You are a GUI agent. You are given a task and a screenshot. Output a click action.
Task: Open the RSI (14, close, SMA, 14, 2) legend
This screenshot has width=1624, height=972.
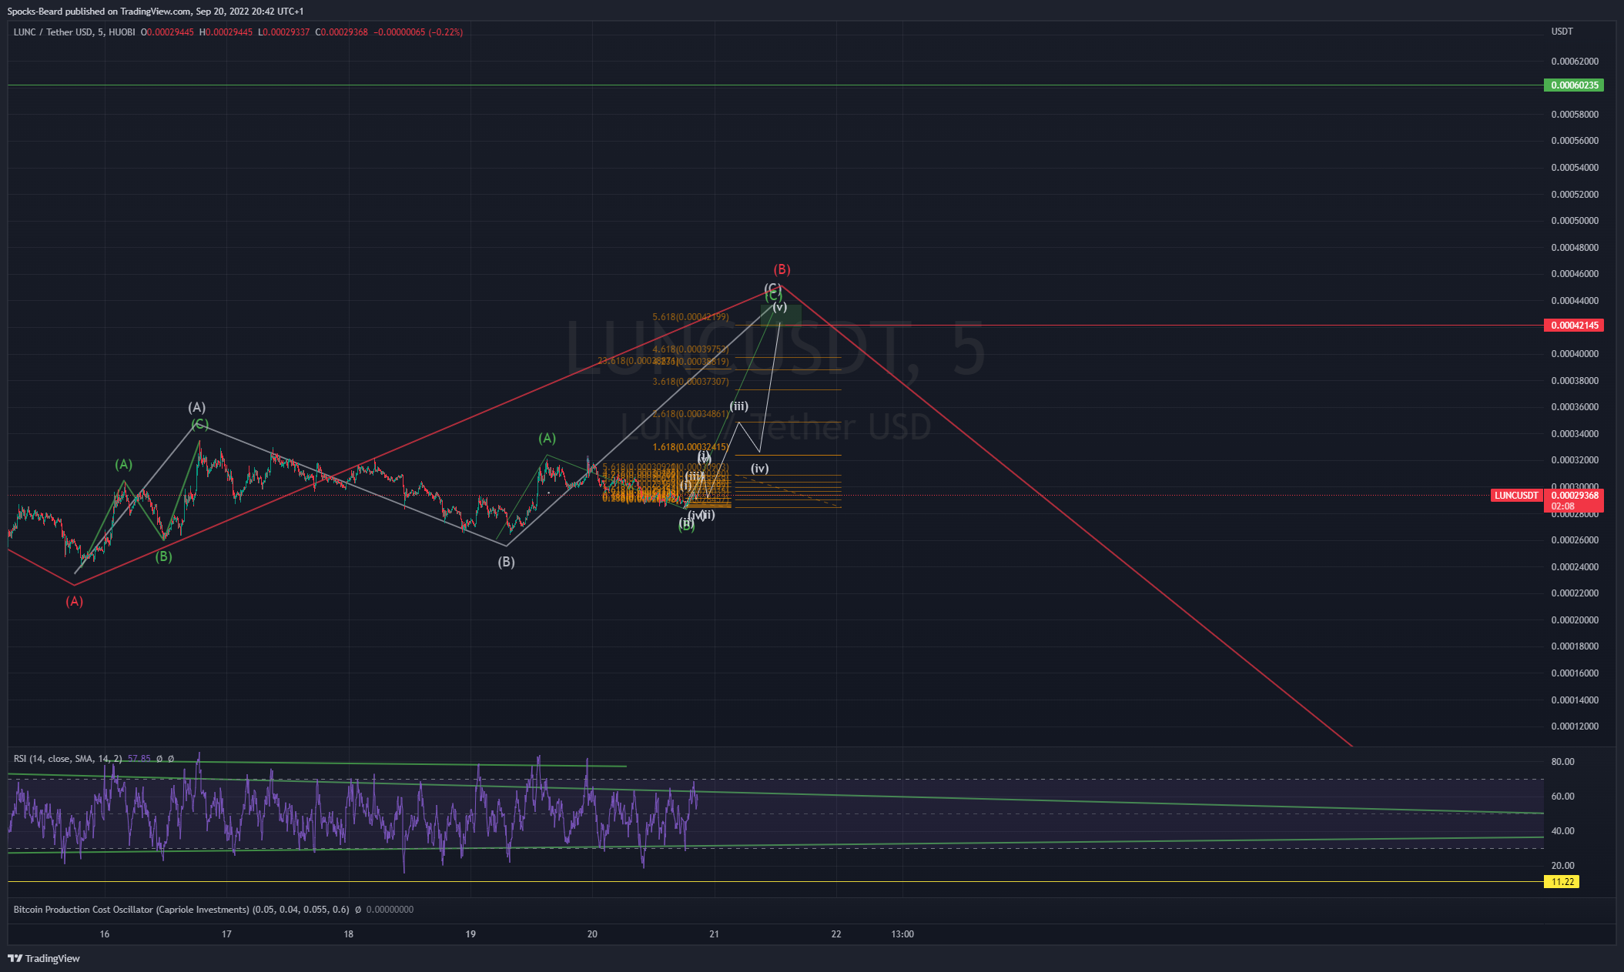[x=68, y=759]
